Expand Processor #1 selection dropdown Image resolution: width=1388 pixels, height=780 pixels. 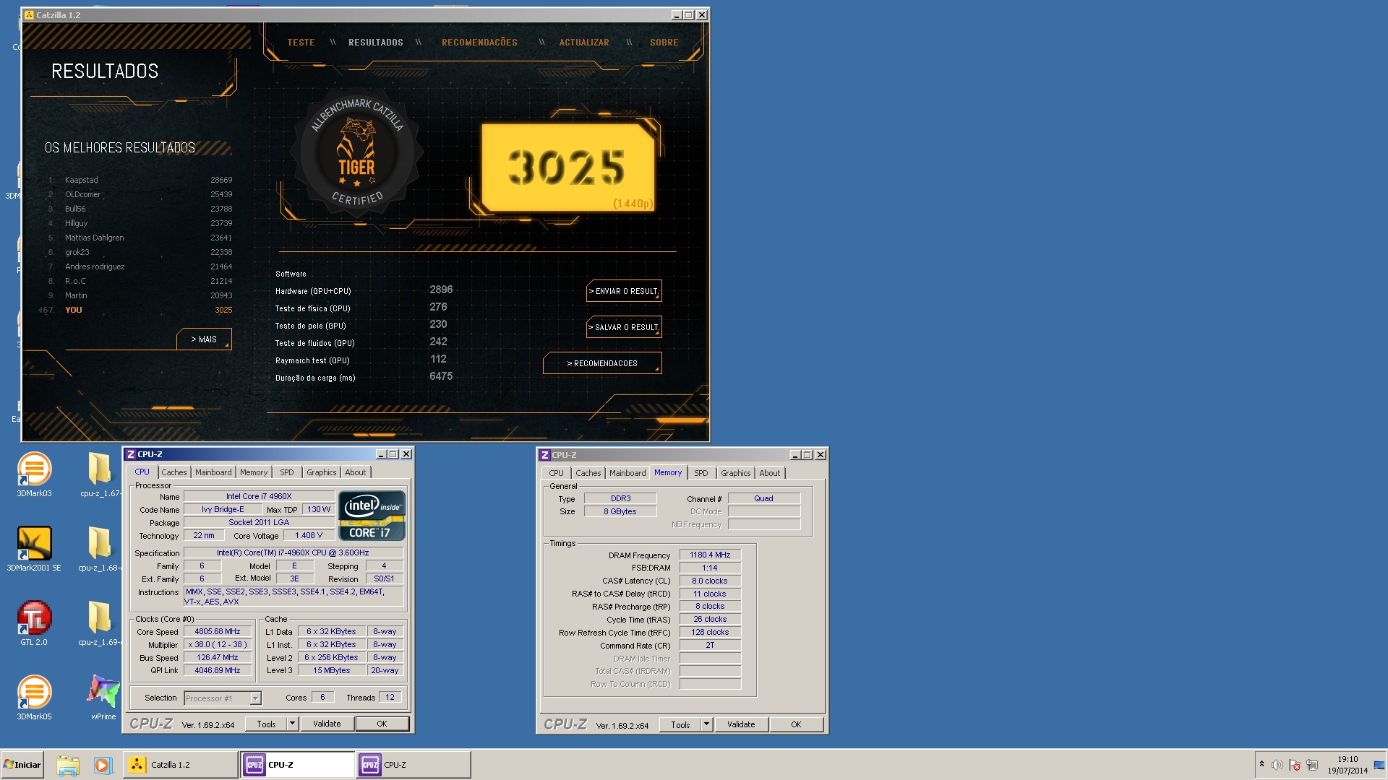(255, 698)
